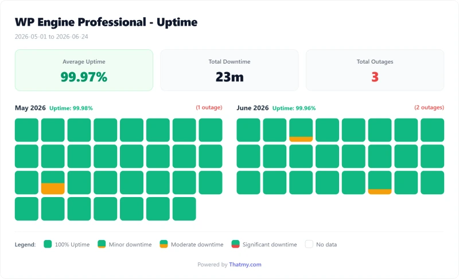Click the Average Uptime label
Viewport: 459px width, 279px height.
[84, 62]
